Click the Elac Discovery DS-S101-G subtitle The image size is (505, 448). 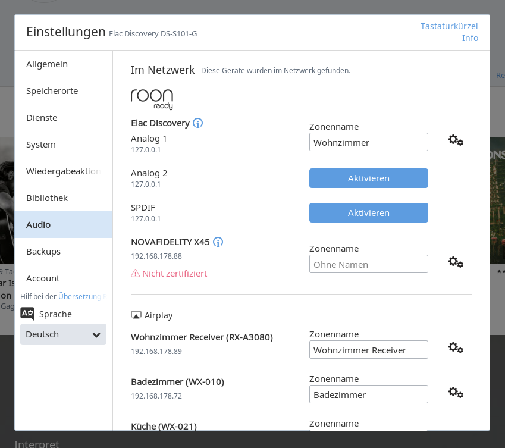pyautogui.click(x=153, y=33)
